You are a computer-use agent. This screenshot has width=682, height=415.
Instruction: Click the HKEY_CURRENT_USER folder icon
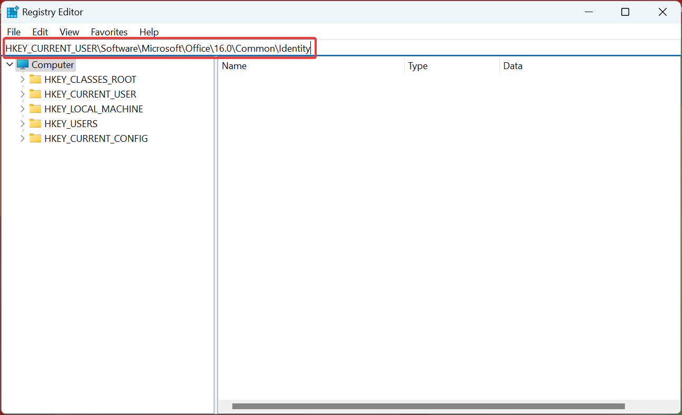click(35, 94)
